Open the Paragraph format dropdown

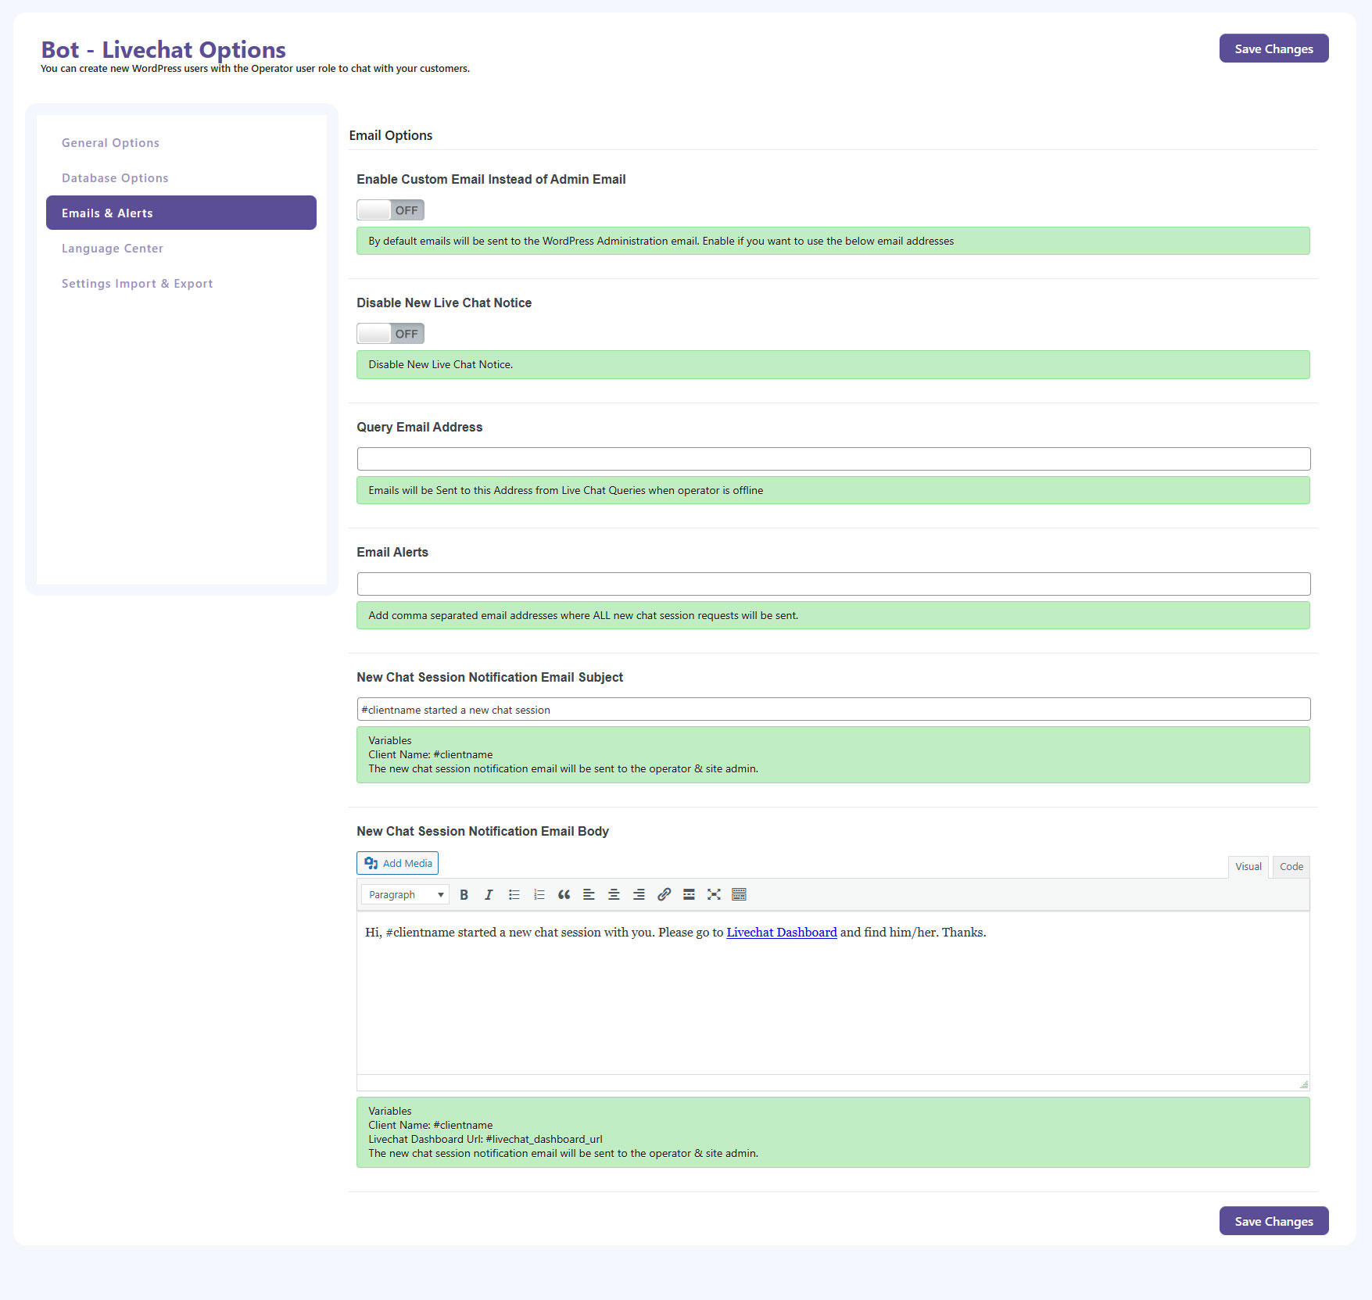tap(405, 894)
